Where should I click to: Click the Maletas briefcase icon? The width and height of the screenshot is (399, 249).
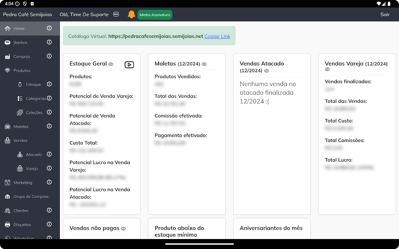click(x=7, y=126)
